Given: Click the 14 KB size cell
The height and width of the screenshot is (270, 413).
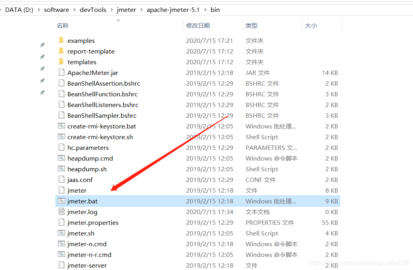Looking at the screenshot, I should [330, 73].
